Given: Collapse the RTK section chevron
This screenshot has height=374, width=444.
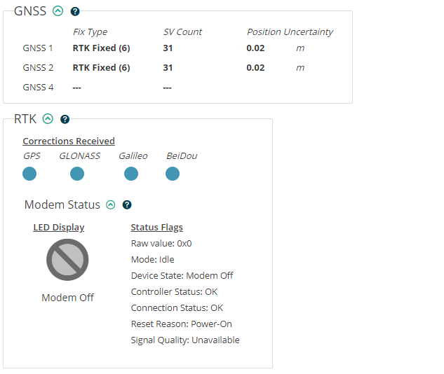Looking at the screenshot, I should pyautogui.click(x=48, y=119).
